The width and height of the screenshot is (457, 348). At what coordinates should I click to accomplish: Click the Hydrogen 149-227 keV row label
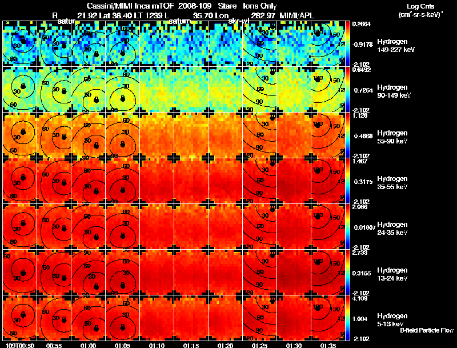point(396,46)
